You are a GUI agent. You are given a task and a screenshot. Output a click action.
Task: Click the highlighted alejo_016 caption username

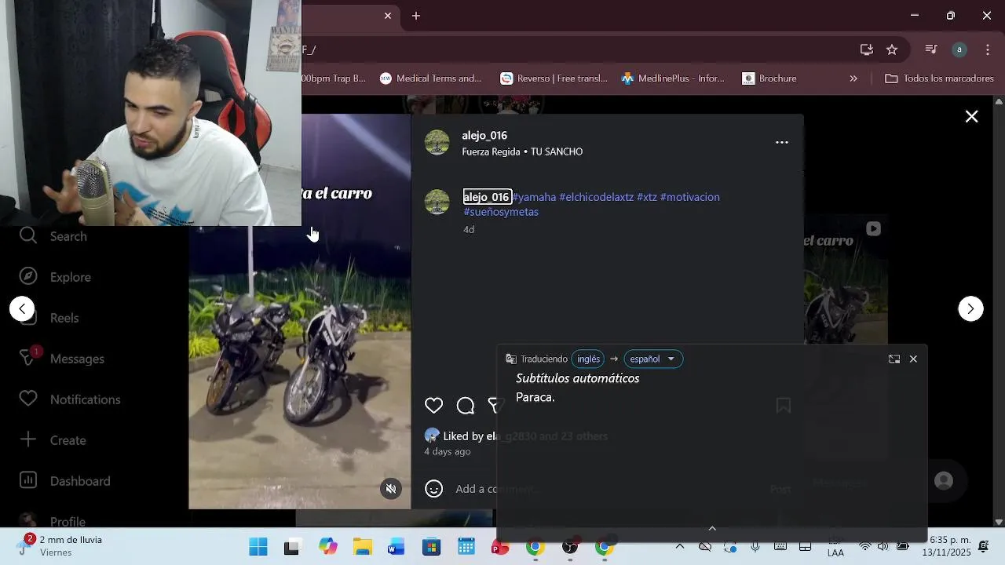[x=486, y=197]
